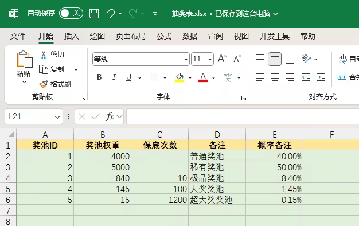Viewport: 359px width, 226px height.
Task: Switch to the 数据 (Data) tab
Action: (190, 36)
